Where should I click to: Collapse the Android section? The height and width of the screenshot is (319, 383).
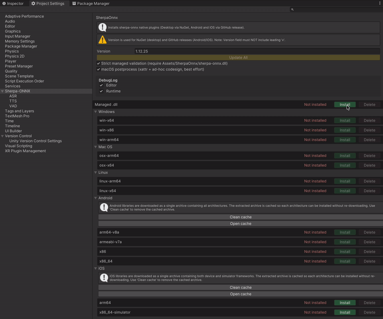coord(95,198)
